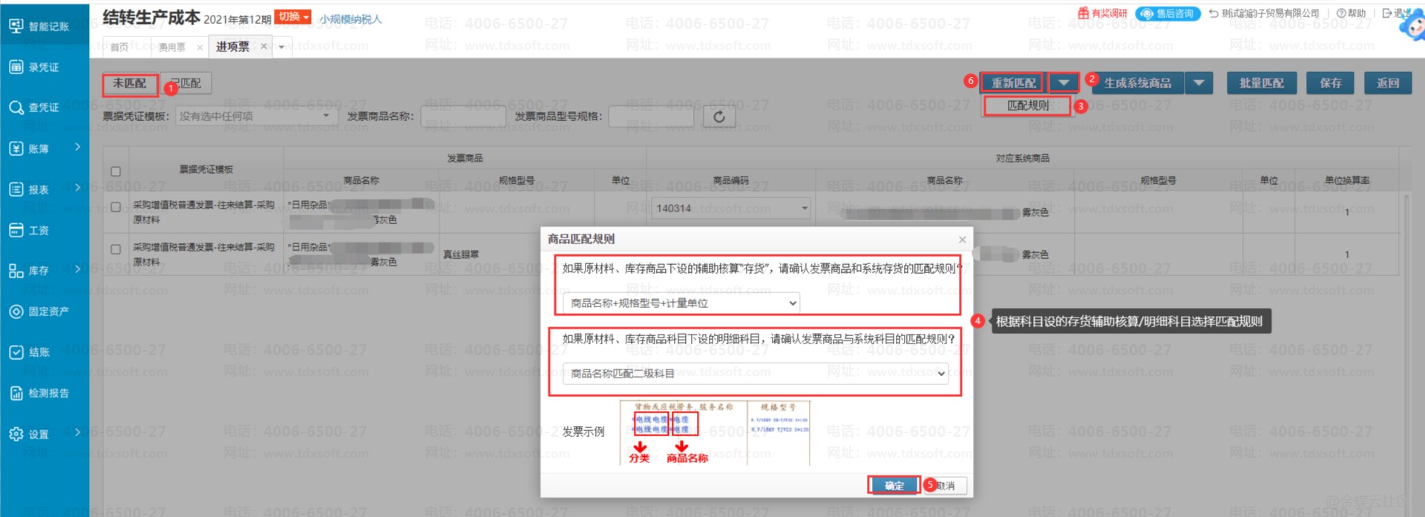This screenshot has width=1425, height=517.
Task: Open the 检测报告 sidebar icon
Action: [16, 393]
